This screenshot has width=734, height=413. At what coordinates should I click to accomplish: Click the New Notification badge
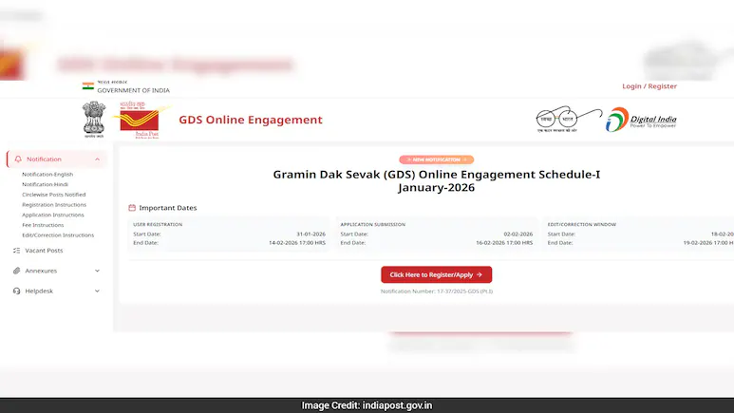pos(436,160)
